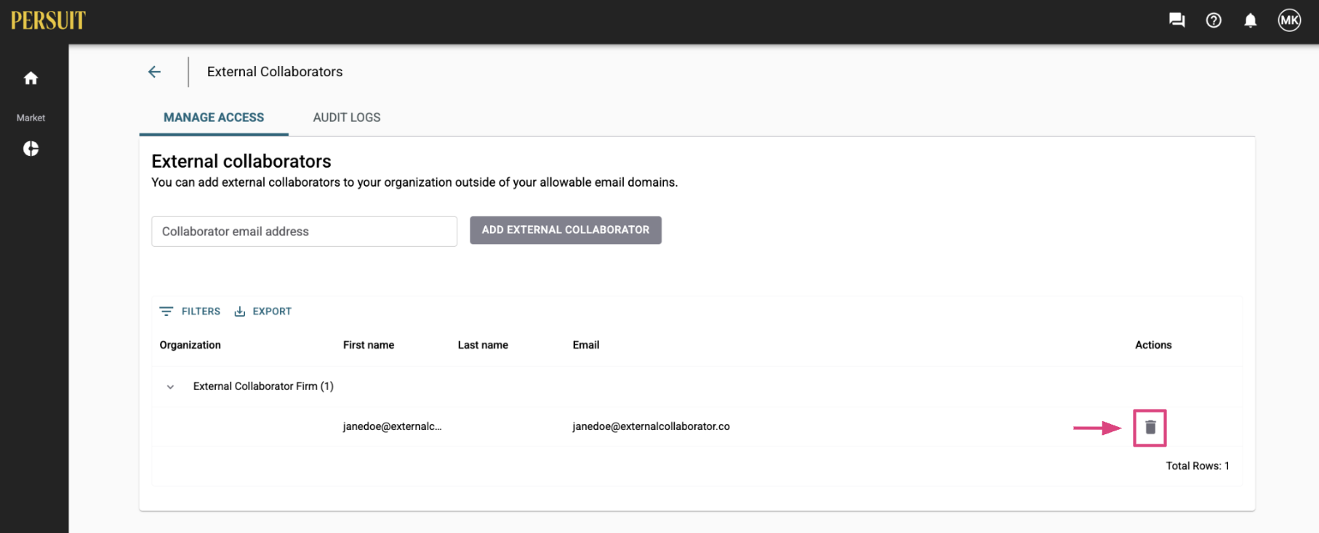Click the Total Rows: 1 footer text
The height and width of the screenshot is (533, 1319).
click(x=1198, y=465)
